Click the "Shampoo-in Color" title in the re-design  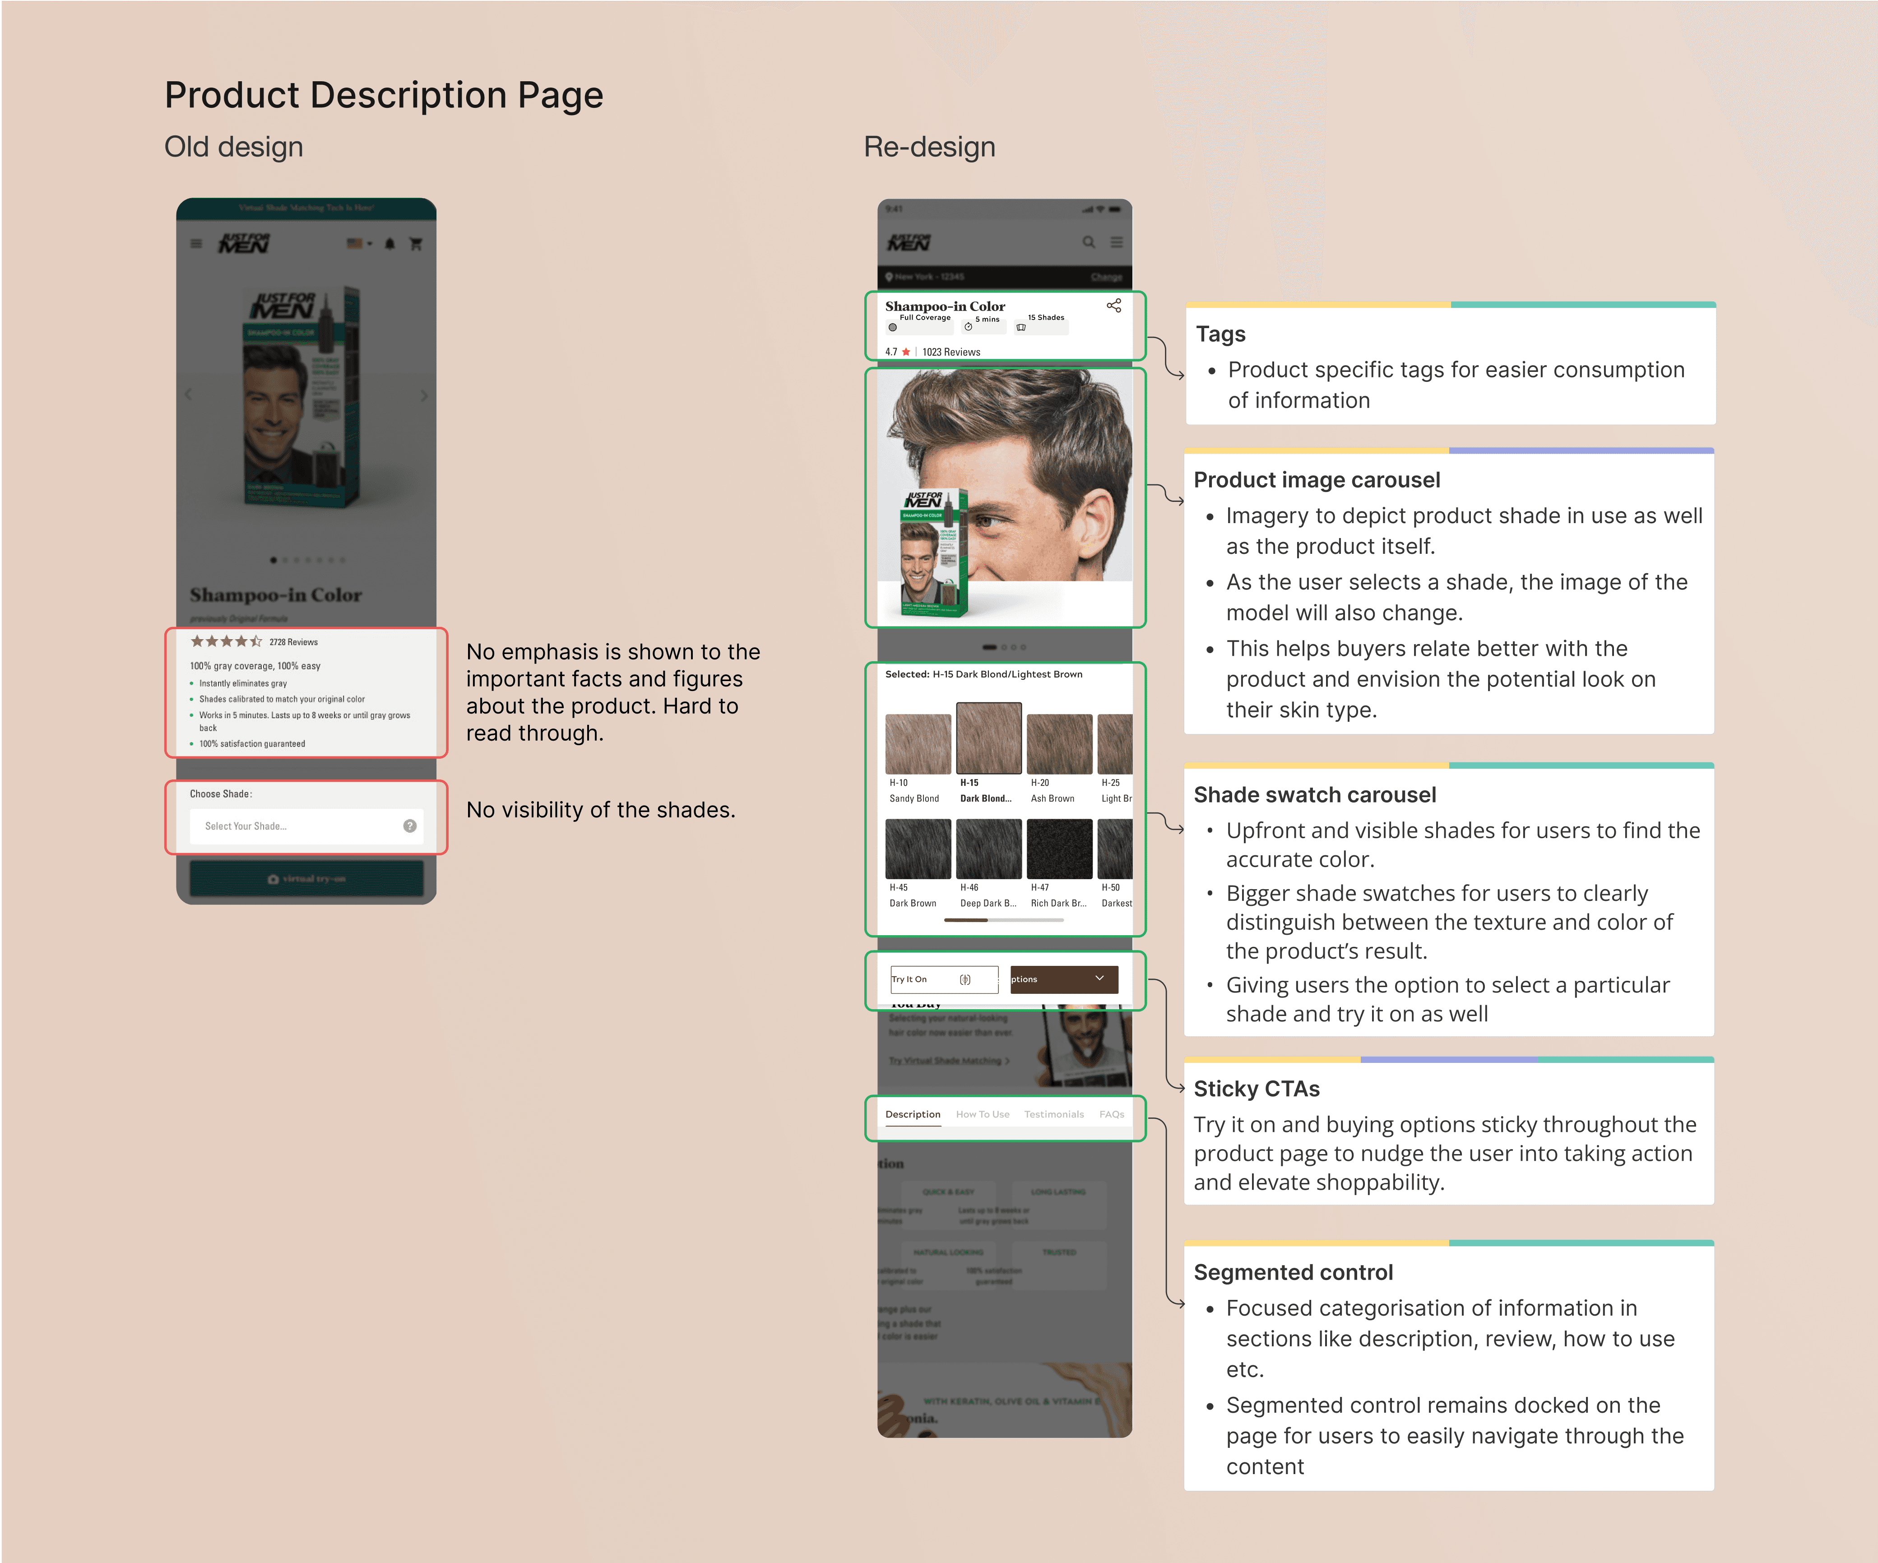945,307
